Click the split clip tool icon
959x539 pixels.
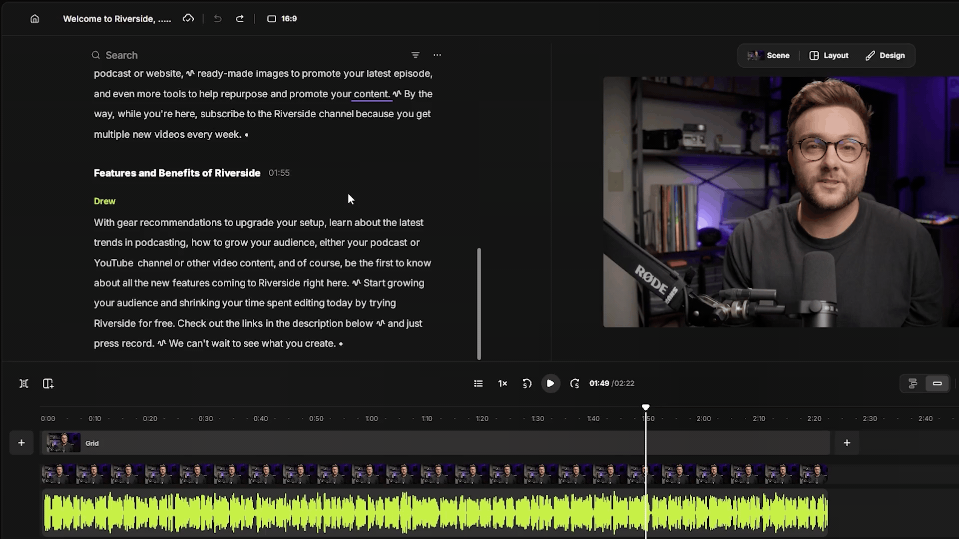pyautogui.click(x=24, y=383)
